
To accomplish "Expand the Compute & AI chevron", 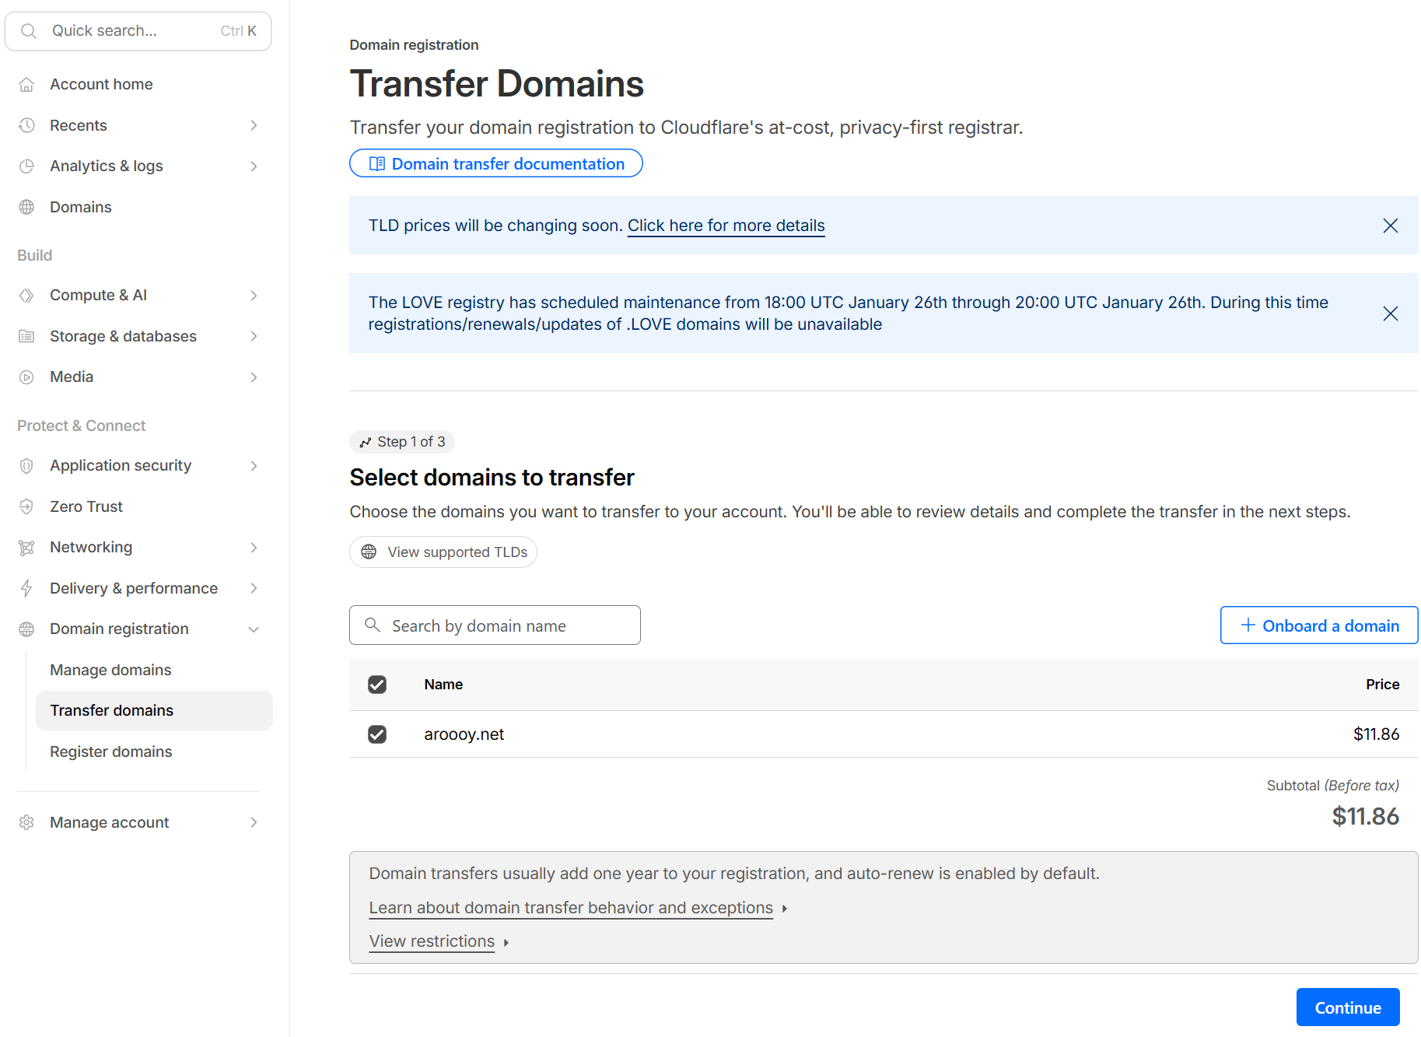I will 254,296.
